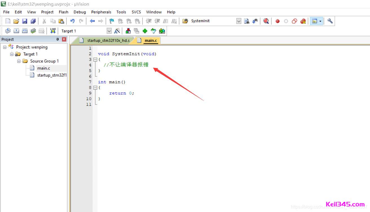Open Configuration with the wrench icon
370x212 pixels.
[x=330, y=21]
